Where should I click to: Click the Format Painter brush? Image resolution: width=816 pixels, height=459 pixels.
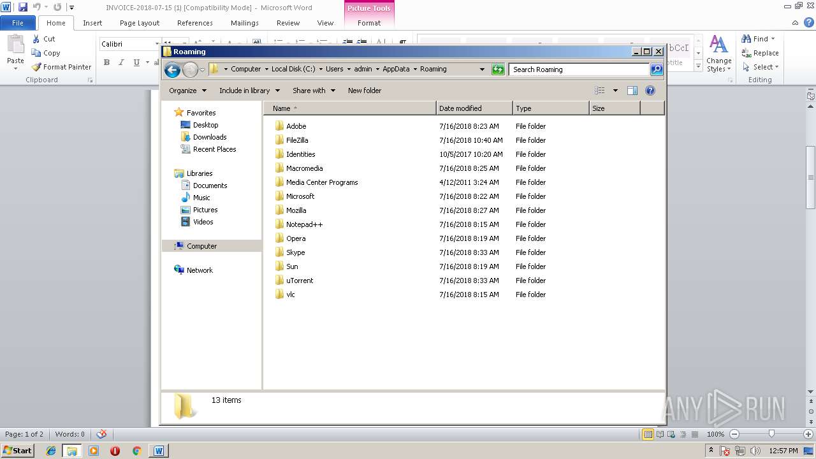coord(36,67)
